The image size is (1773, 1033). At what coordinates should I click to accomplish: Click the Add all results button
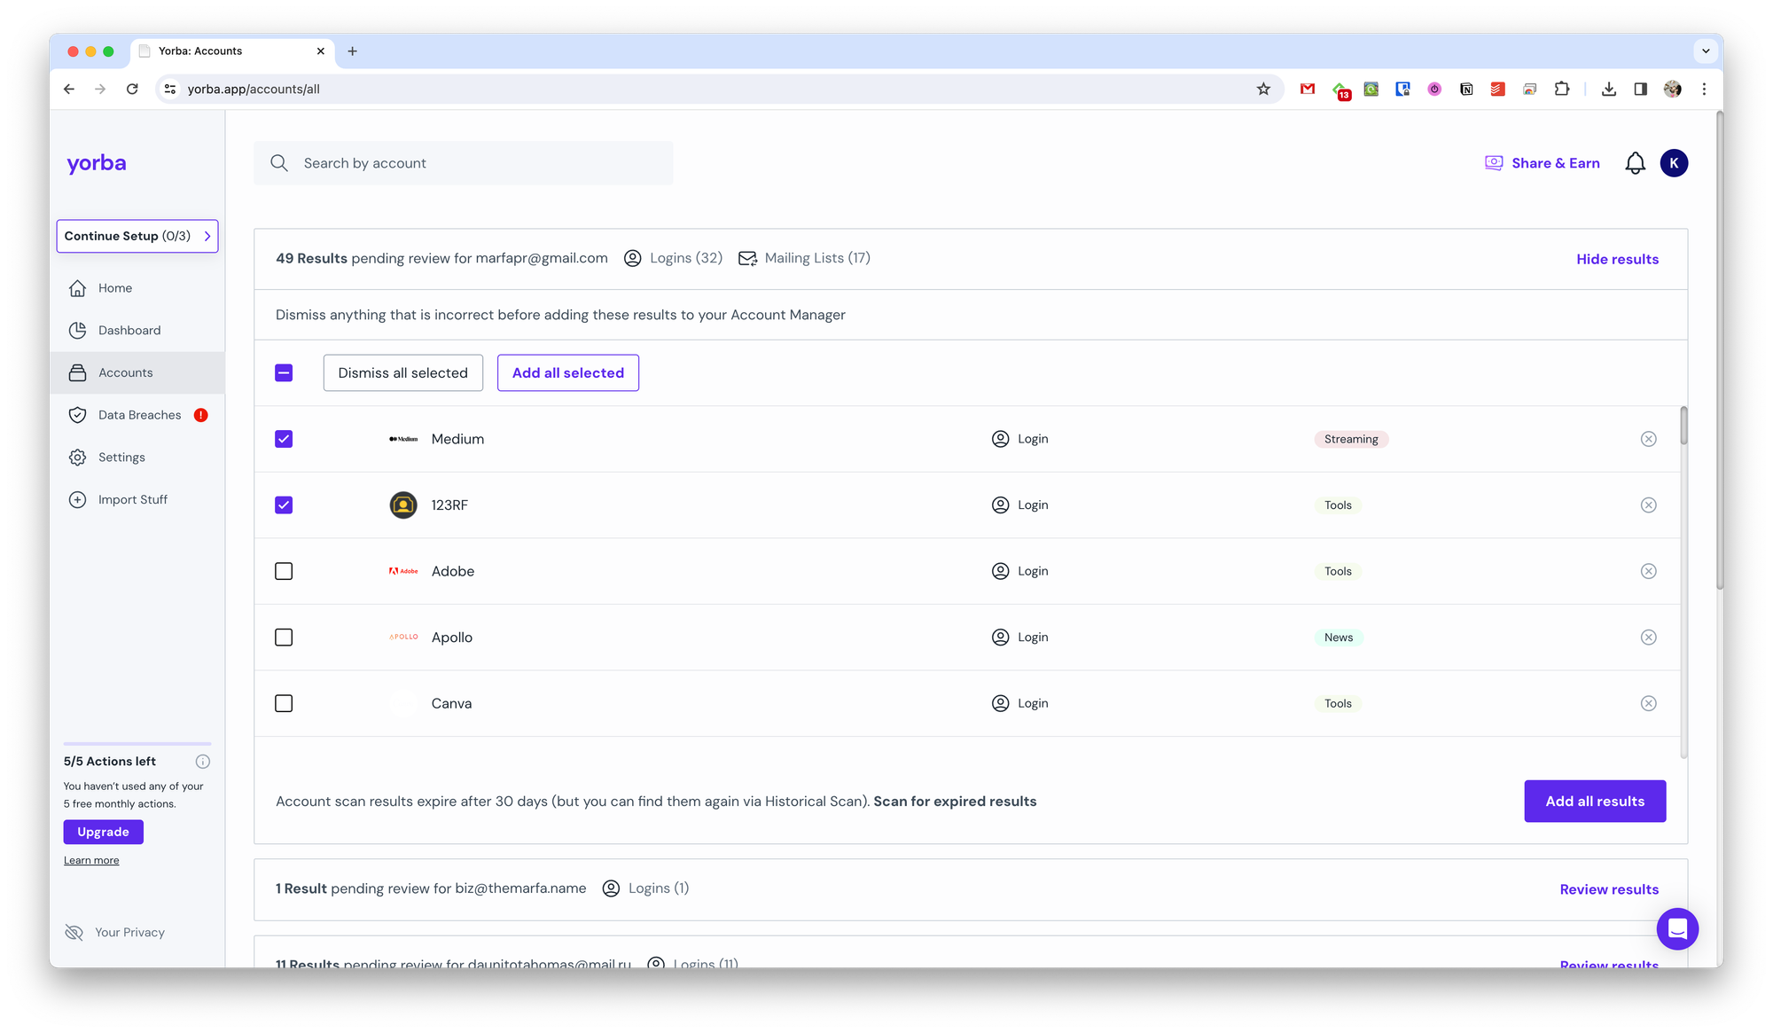coord(1594,801)
